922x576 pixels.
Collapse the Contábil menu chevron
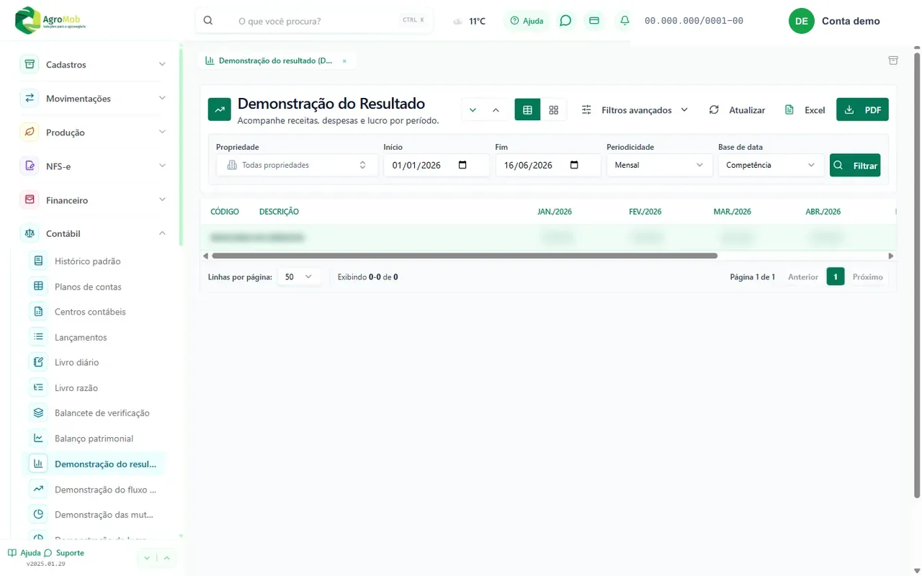click(x=162, y=233)
